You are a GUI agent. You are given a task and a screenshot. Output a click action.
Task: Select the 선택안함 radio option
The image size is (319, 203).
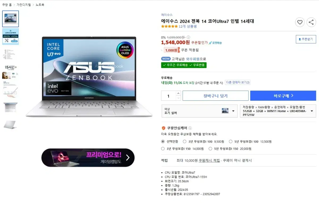(163, 142)
